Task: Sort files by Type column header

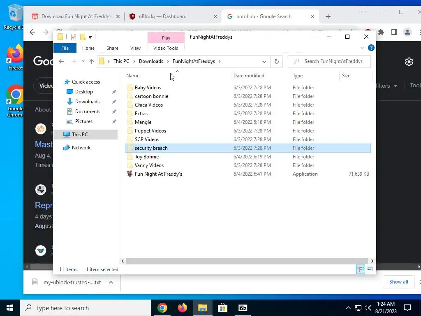Action: [x=315, y=76]
